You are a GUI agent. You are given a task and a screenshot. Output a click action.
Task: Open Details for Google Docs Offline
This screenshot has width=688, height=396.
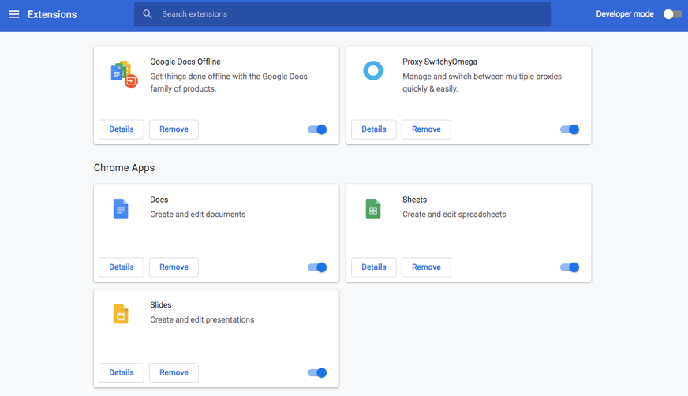tap(122, 129)
